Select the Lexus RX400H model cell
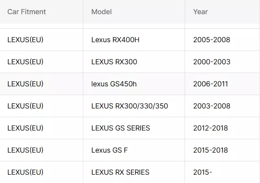Image resolution: width=260 pixels, height=183 pixels. click(x=115, y=40)
